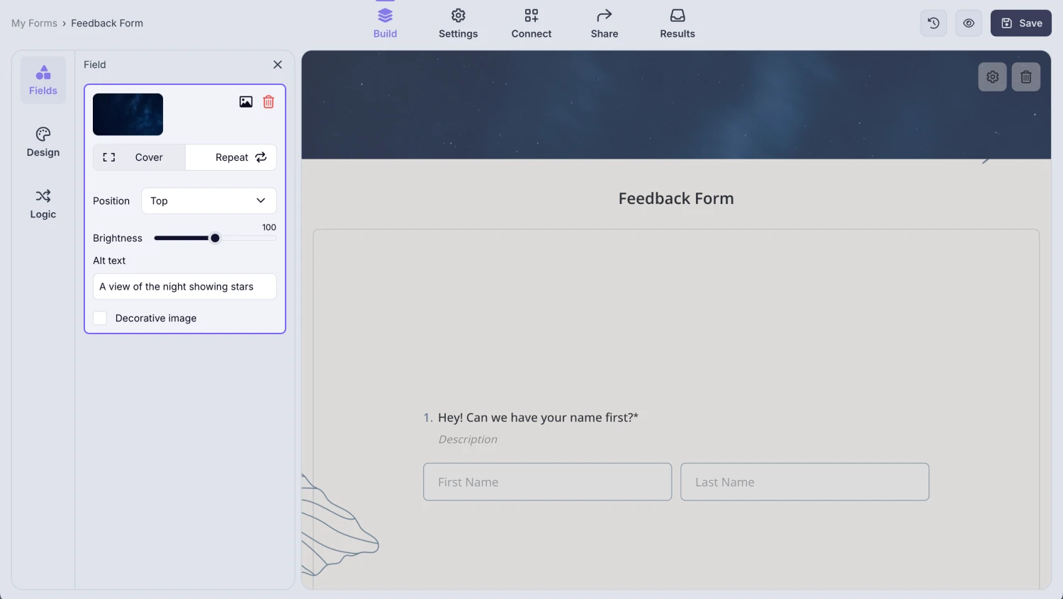Screen dimensions: 1063x599
Task: Open the Connect tab
Action: tap(531, 23)
